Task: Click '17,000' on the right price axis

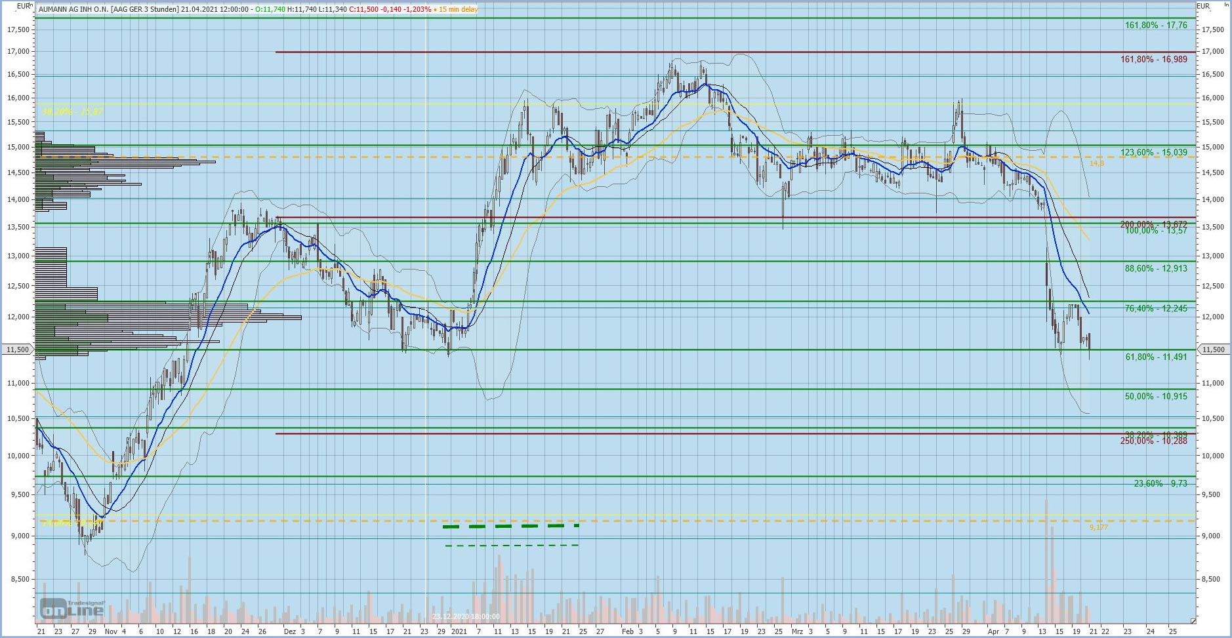Action: (x=1214, y=52)
